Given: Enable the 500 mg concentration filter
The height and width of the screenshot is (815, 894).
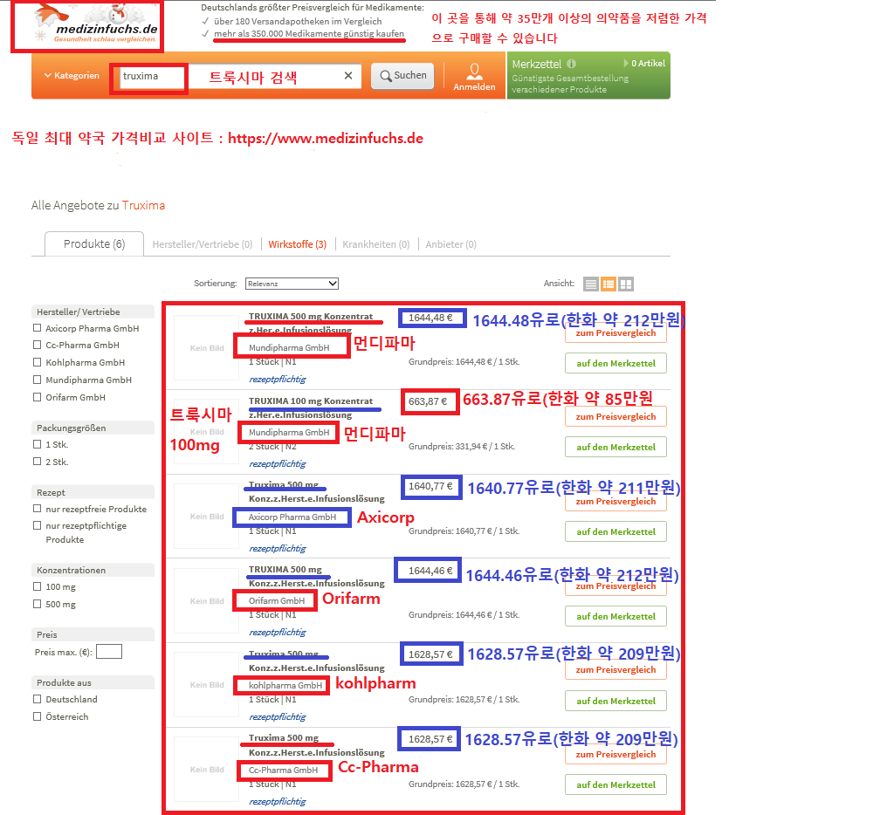Looking at the screenshot, I should tap(37, 604).
